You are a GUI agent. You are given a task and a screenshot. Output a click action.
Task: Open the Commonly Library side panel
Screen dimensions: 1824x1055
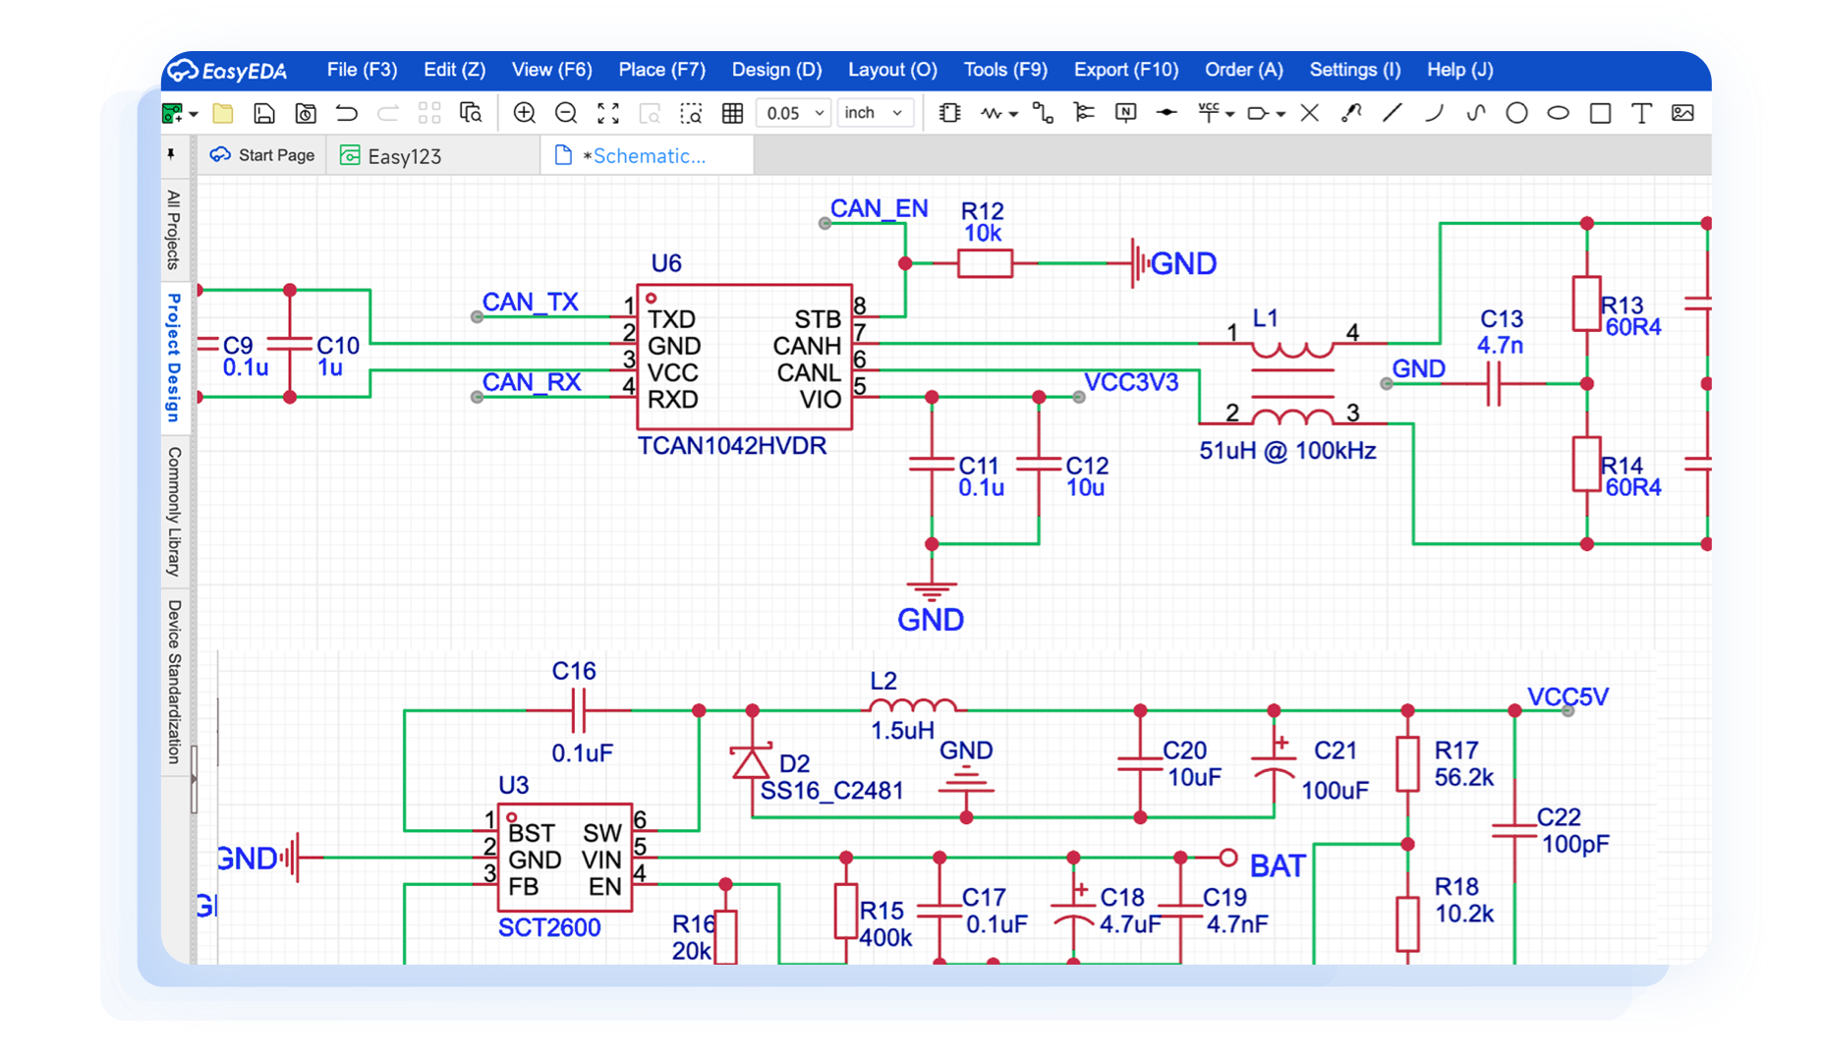pyautogui.click(x=174, y=511)
